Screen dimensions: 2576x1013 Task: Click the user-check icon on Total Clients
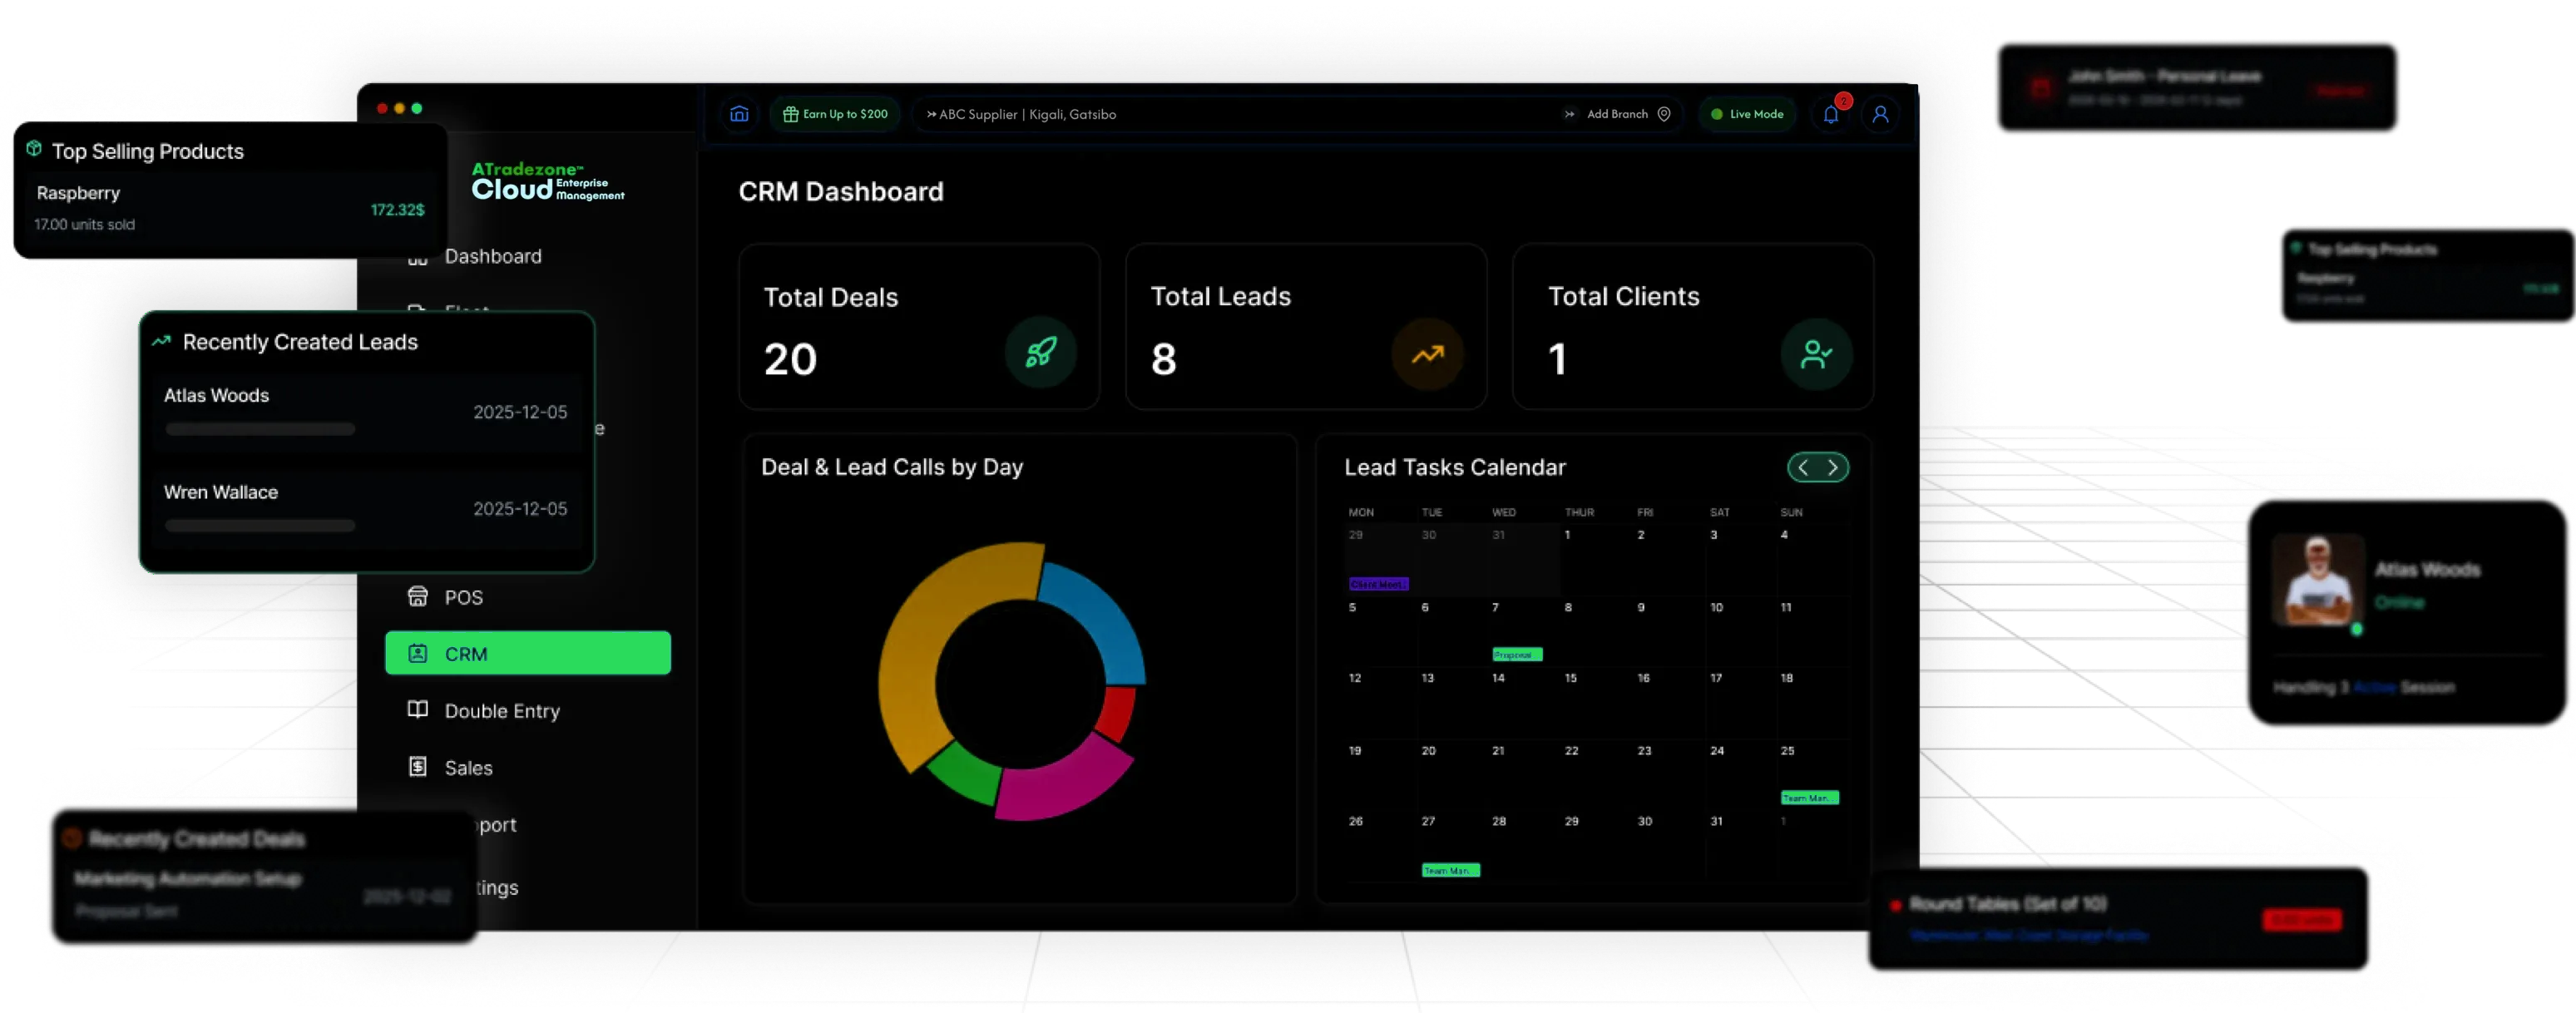coord(1816,354)
